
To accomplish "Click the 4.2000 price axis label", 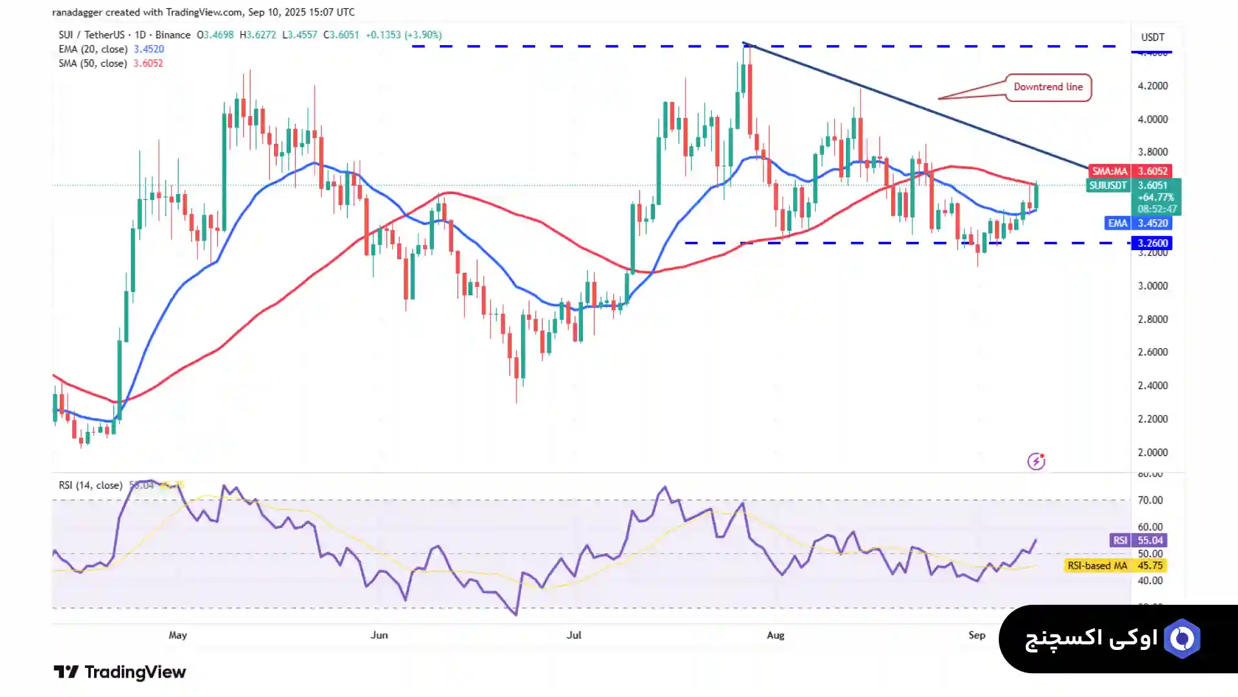I will pyautogui.click(x=1152, y=86).
